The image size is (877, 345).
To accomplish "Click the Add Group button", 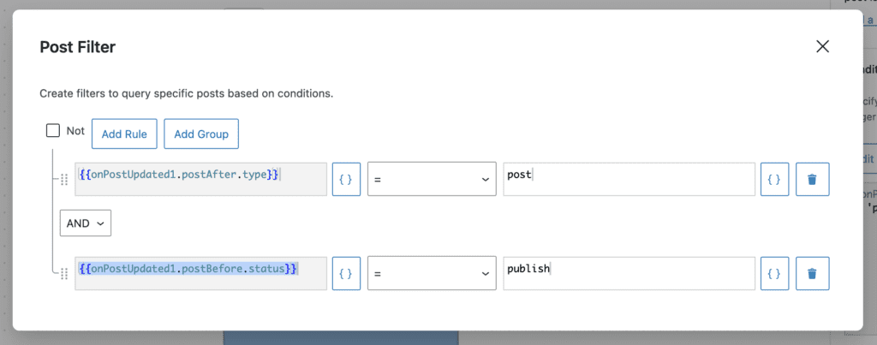I will tap(201, 134).
